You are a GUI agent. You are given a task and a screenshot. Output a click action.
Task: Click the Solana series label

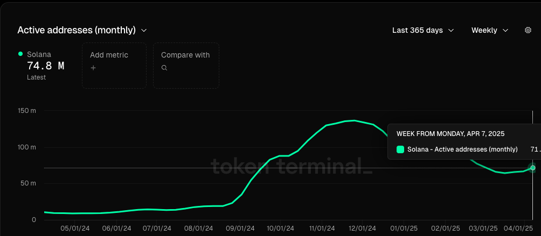pyautogui.click(x=39, y=54)
